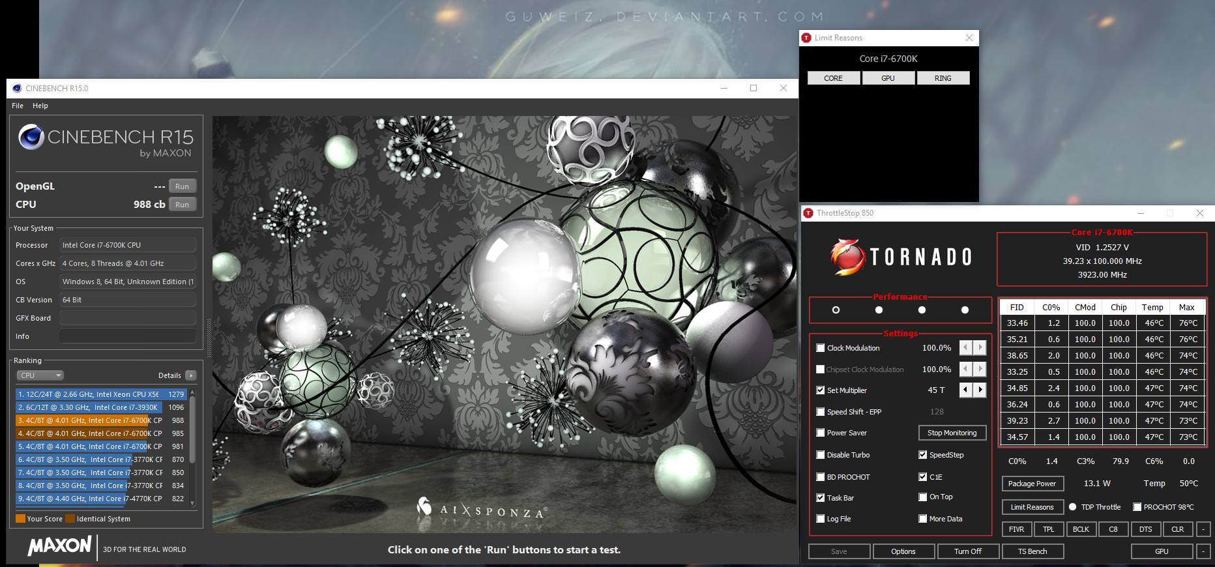Enable More Data checkbox

923,519
